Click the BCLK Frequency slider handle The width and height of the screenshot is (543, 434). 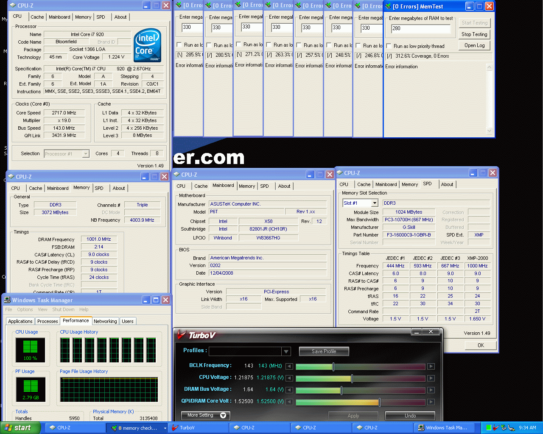(x=333, y=367)
